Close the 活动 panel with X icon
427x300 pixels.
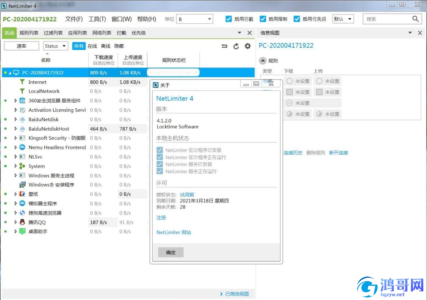(x=249, y=33)
